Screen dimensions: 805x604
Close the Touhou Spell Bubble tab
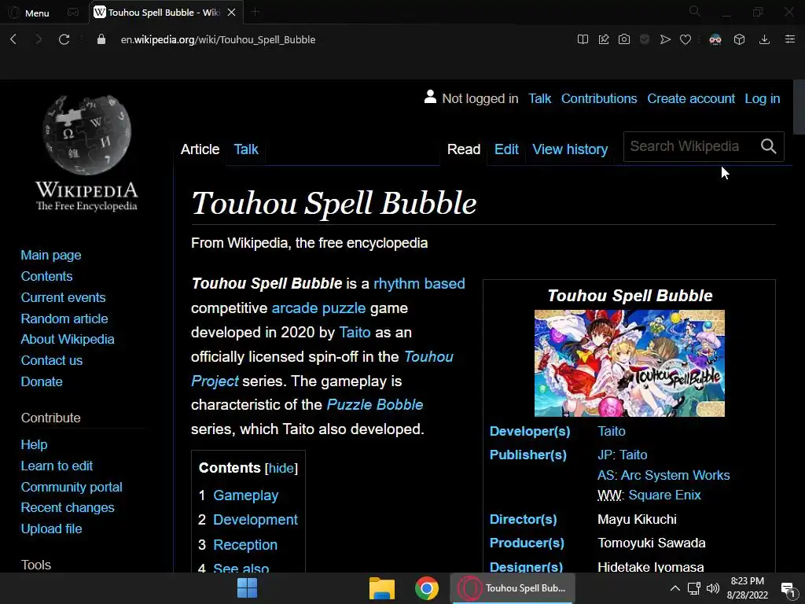pyautogui.click(x=232, y=13)
